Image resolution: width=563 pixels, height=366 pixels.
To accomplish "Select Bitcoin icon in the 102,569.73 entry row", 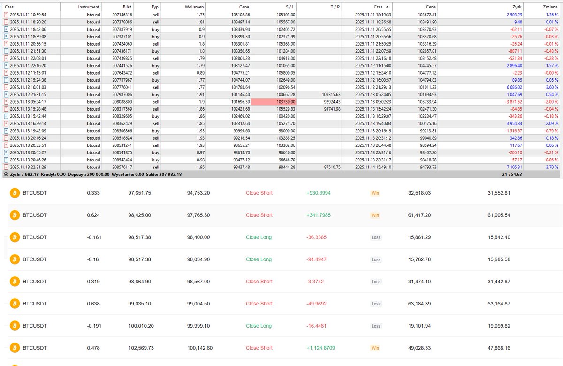I will [14, 348].
